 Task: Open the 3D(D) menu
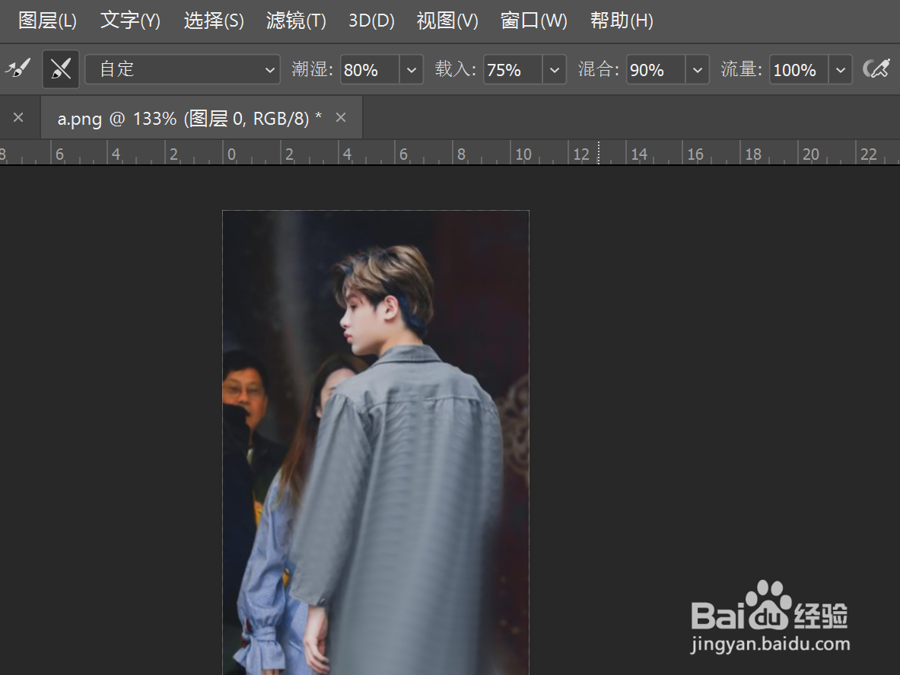tap(371, 21)
